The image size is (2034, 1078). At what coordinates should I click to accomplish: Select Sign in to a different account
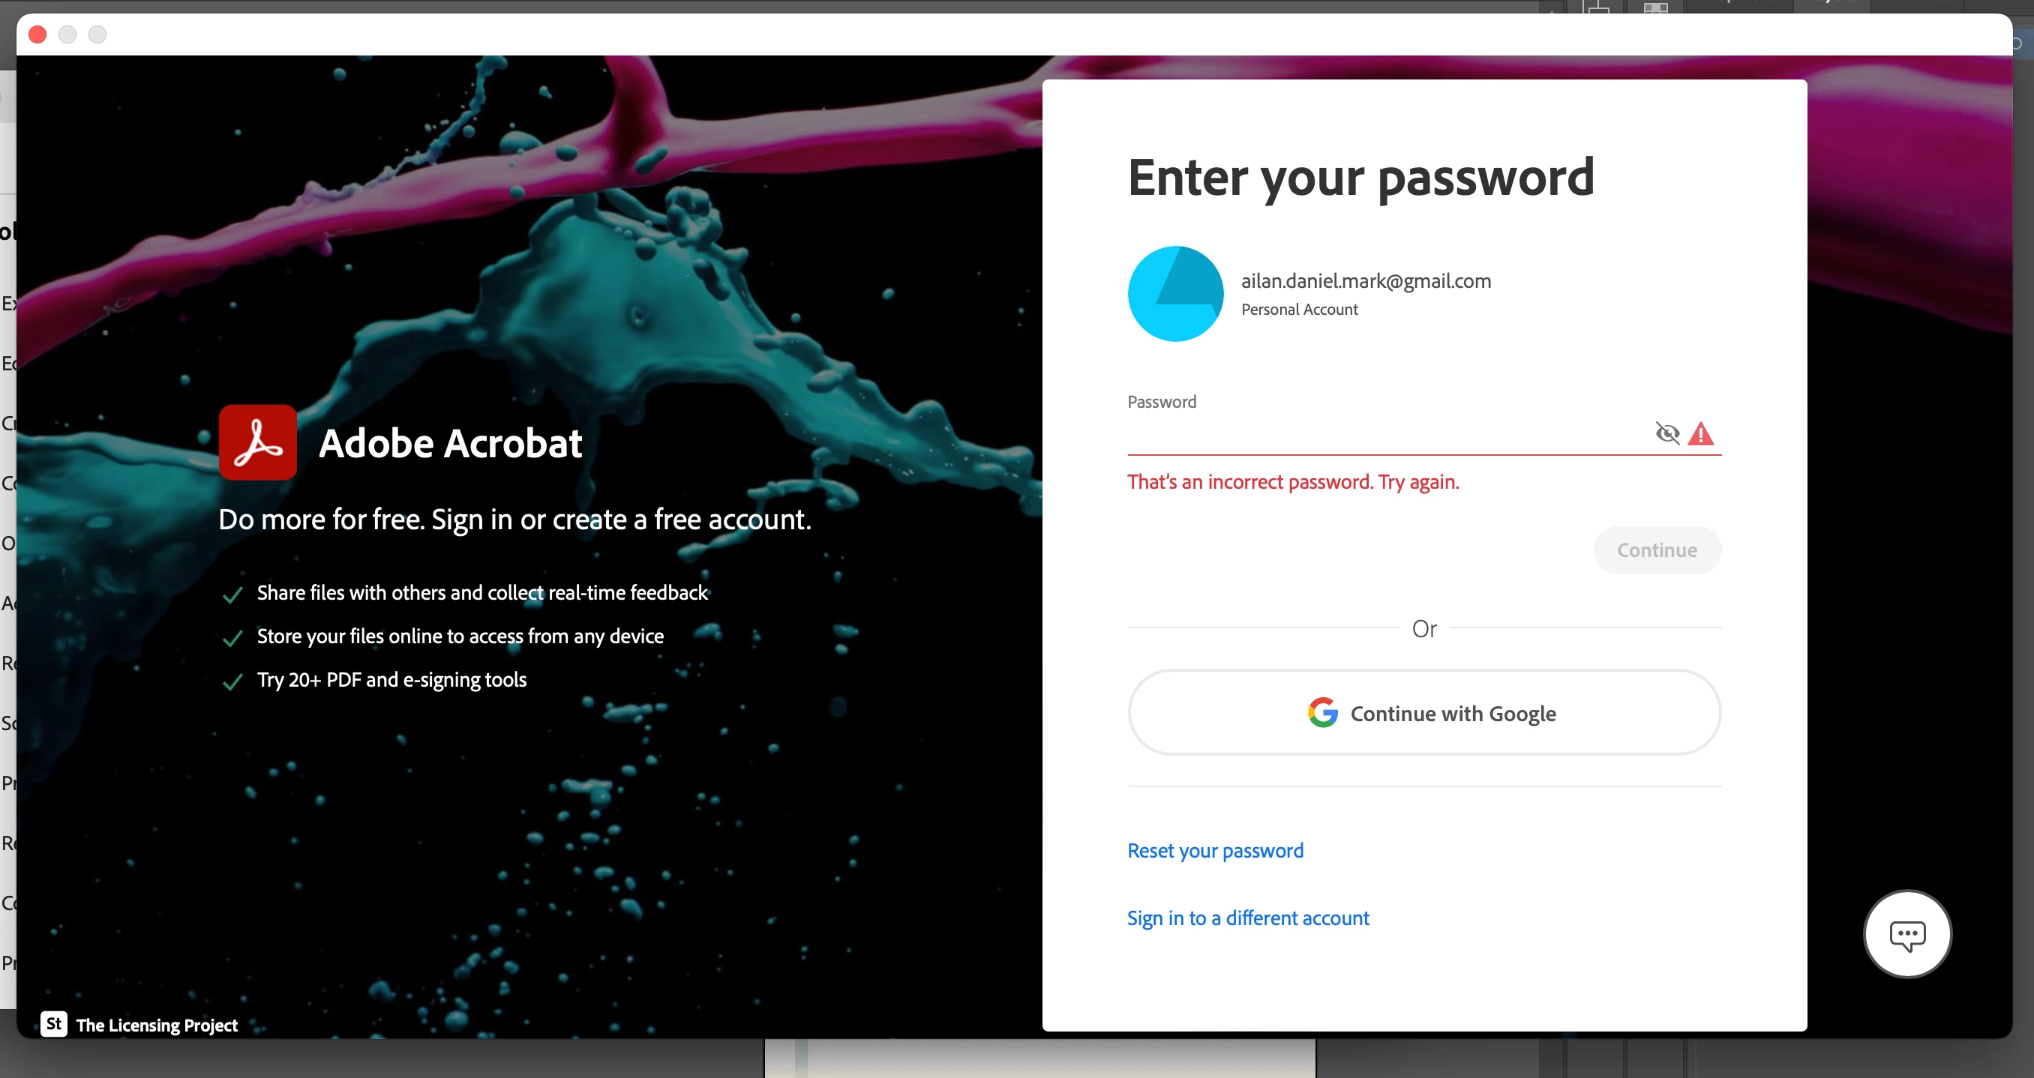[x=1247, y=918]
